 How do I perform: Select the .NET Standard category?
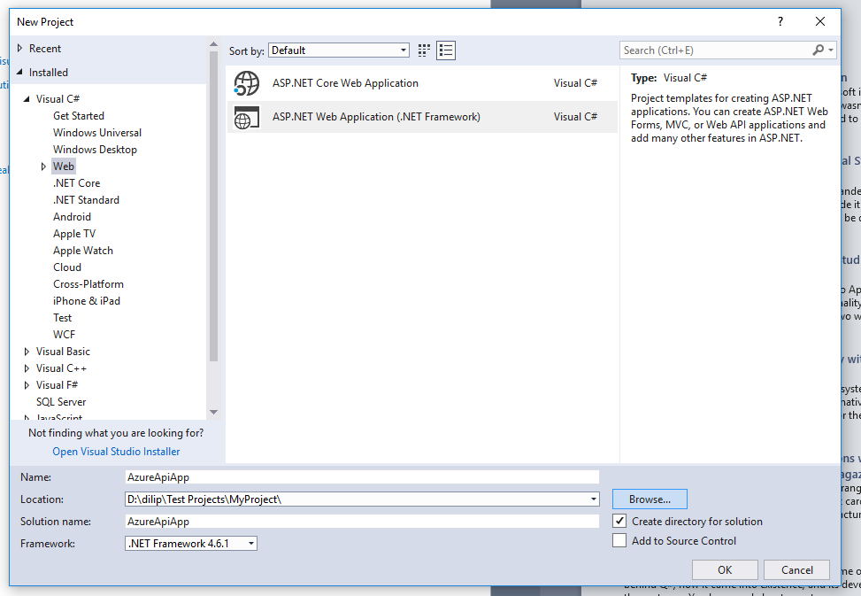(86, 200)
